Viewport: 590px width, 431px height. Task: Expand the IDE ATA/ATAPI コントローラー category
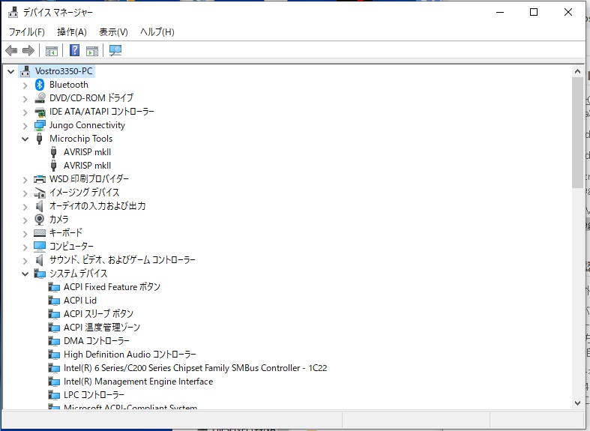(x=25, y=112)
